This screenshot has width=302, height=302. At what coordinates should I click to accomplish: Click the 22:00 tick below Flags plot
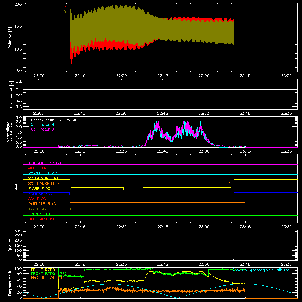[x=39, y=227]
